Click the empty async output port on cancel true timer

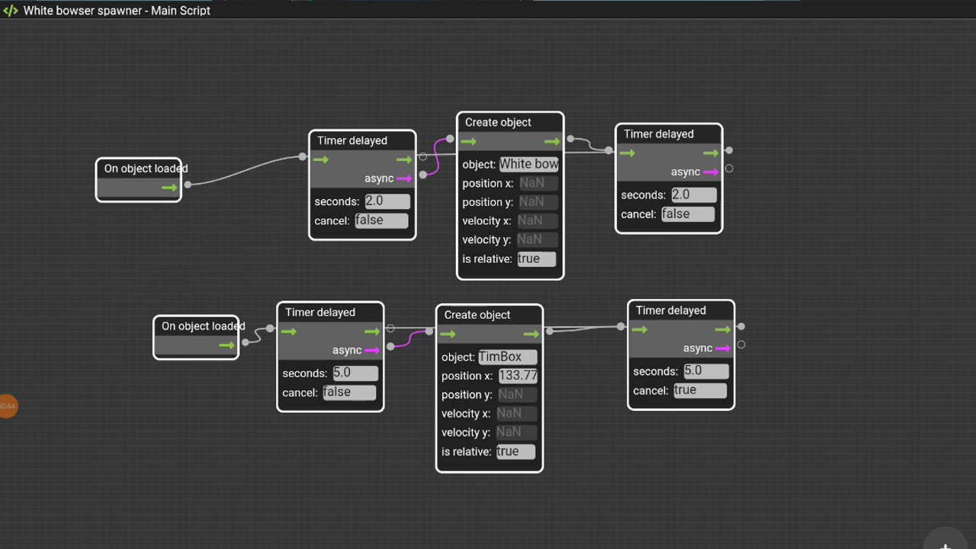[x=741, y=345]
